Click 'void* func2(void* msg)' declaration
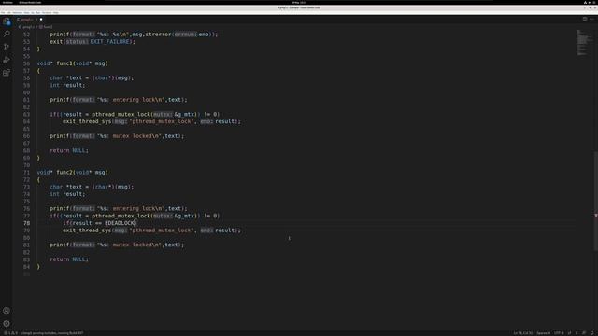The width and height of the screenshot is (598, 336). [x=73, y=172]
